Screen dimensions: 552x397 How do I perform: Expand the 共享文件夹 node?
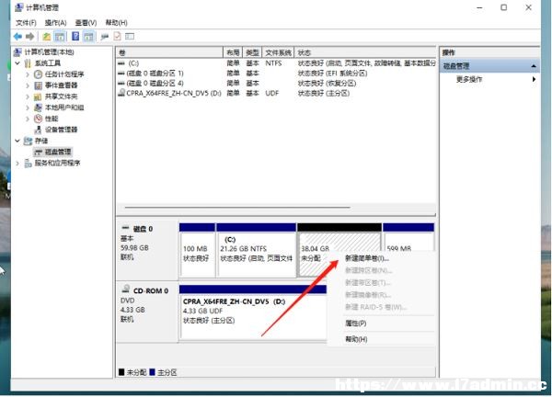tap(28, 96)
